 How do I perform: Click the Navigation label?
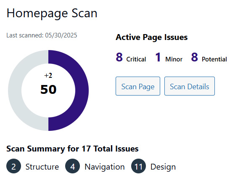tap(105, 167)
